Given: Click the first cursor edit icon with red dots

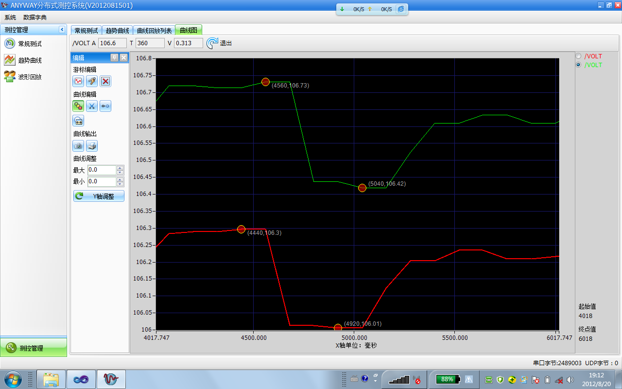Looking at the screenshot, I should click(78, 81).
